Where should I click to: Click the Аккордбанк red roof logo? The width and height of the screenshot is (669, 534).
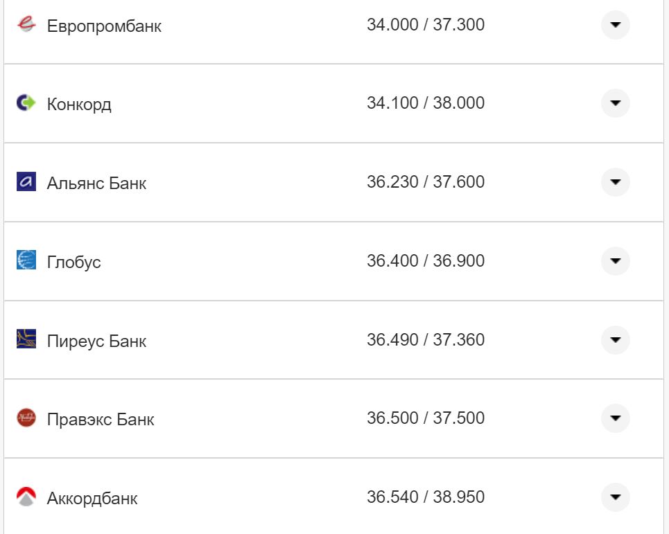pos(26,497)
